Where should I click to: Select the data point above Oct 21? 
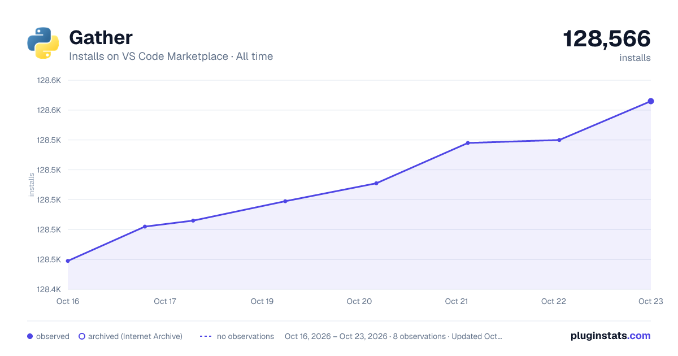(468, 143)
